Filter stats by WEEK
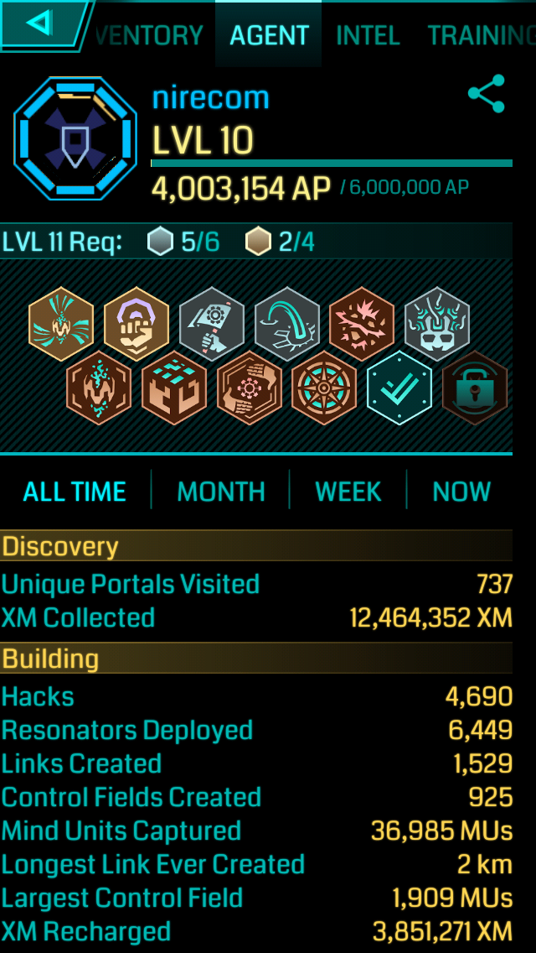This screenshot has width=536, height=953. pos(348,491)
